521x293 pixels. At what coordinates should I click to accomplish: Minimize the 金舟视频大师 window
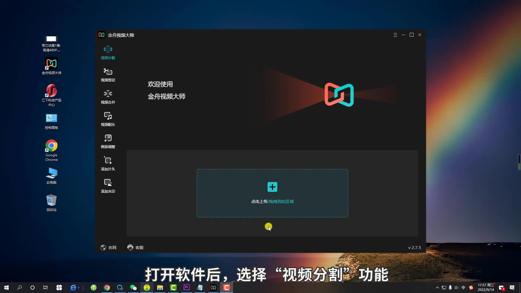pyautogui.click(x=404, y=35)
